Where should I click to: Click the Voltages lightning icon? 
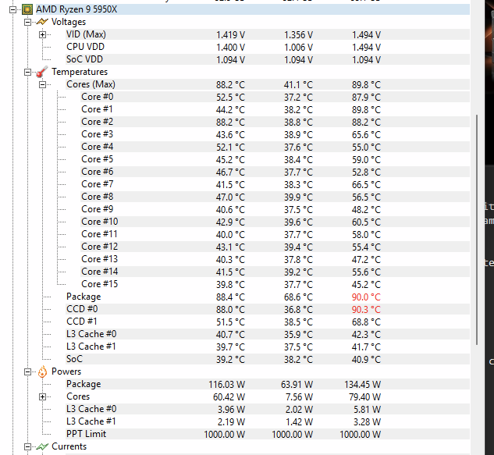pyautogui.click(x=42, y=22)
